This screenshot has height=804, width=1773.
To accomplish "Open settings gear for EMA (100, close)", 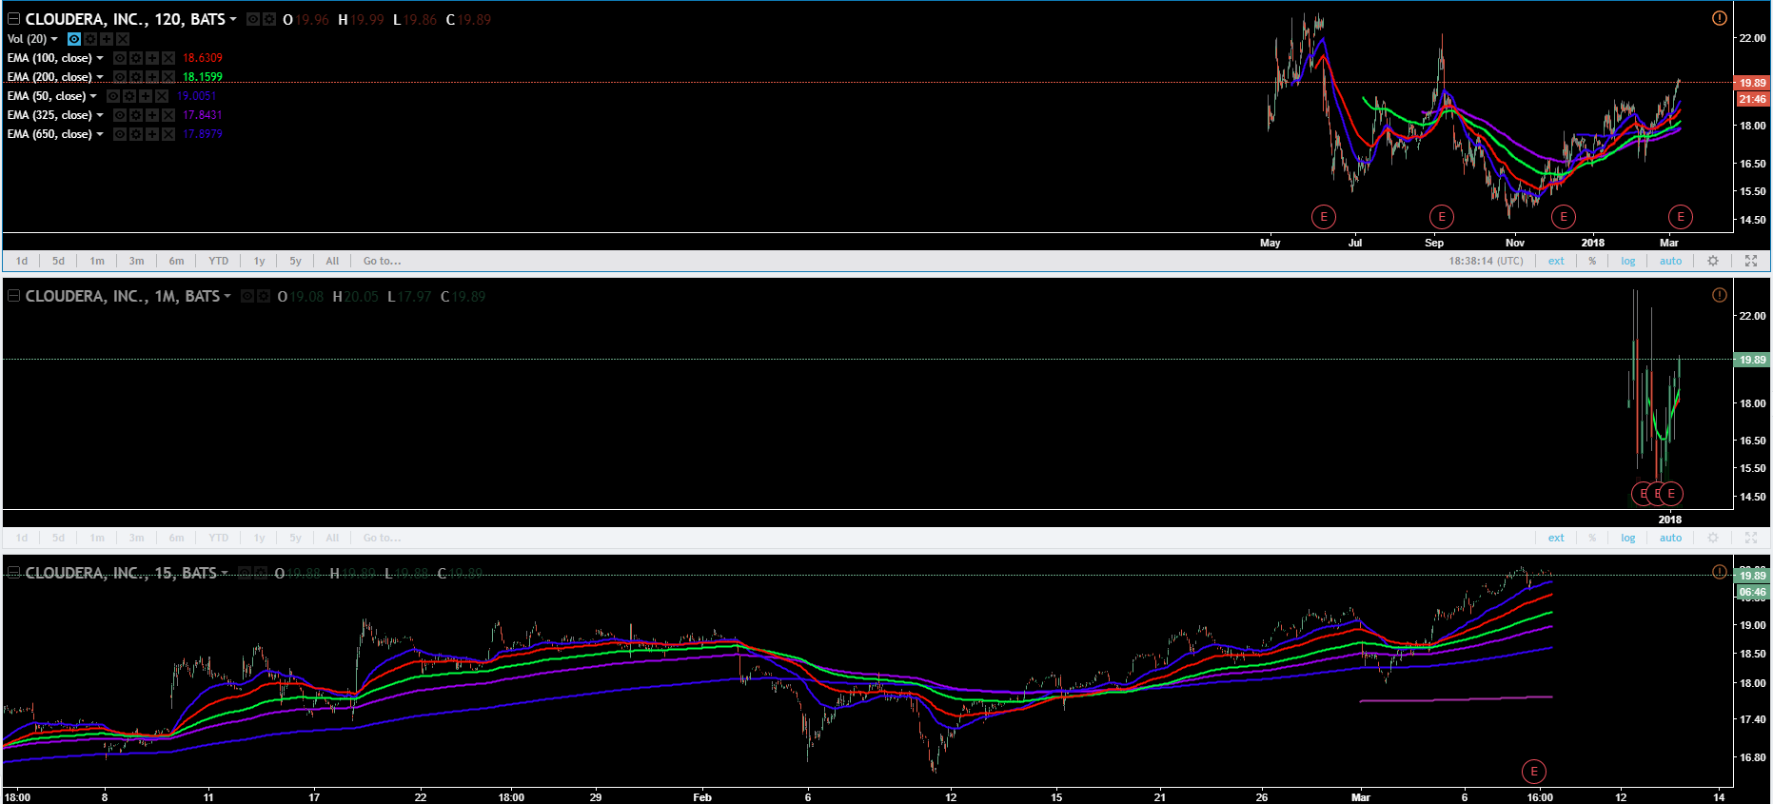I will [136, 58].
